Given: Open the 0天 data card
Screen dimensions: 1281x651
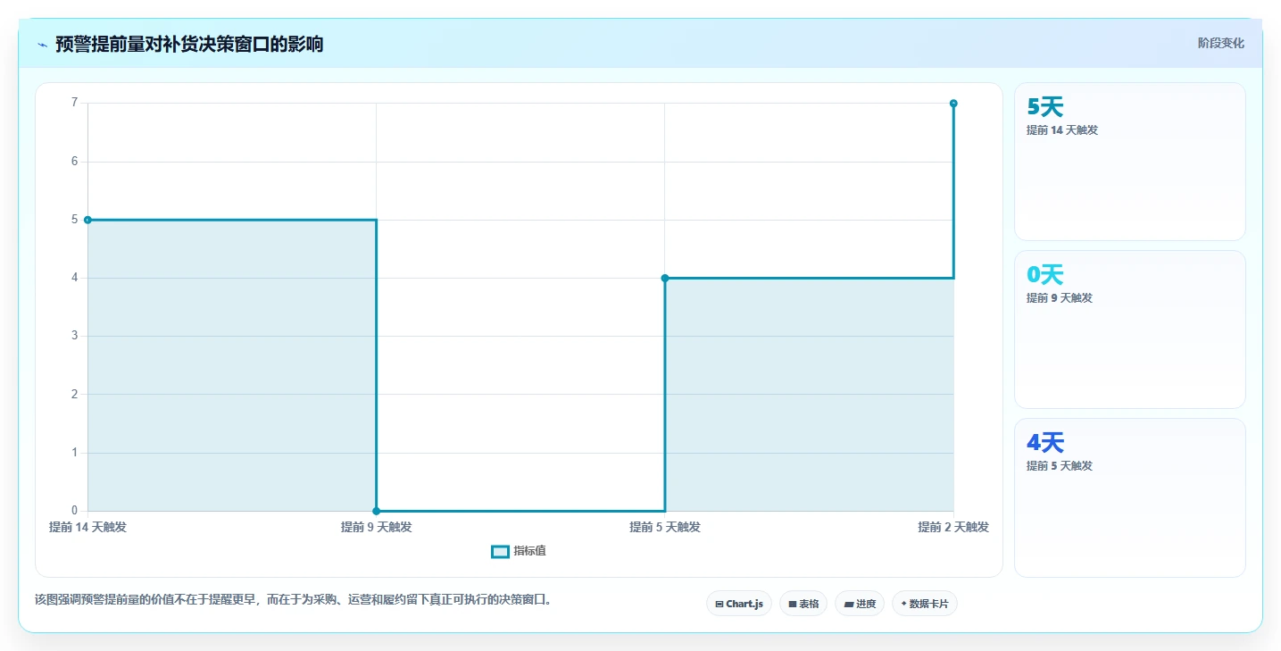Looking at the screenshot, I should [x=1130, y=330].
